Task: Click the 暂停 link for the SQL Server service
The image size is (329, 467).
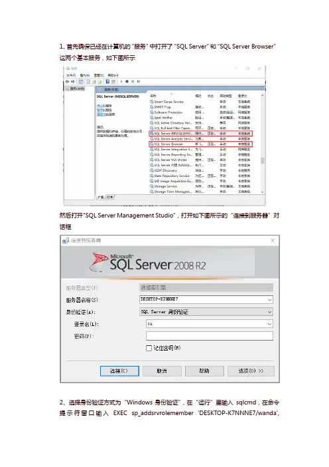Action: (100, 110)
